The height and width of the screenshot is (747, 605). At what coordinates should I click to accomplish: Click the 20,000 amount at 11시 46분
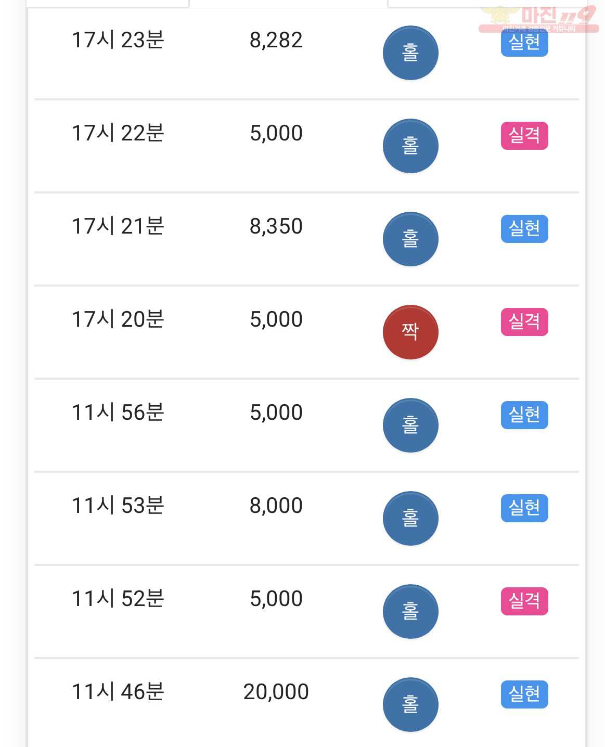pos(276,692)
